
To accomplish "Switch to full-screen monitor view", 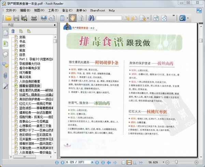I will coord(44,18).
